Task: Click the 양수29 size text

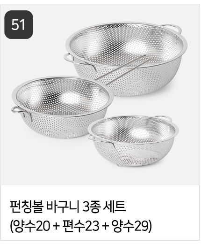Action: 129,226
